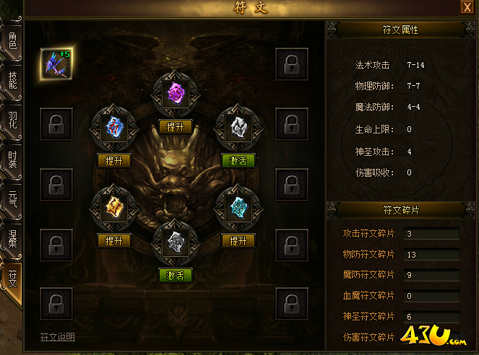Click 激活 button under the grey bottom rune
Image resolution: width=479 pixels, height=355 pixels.
[176, 276]
